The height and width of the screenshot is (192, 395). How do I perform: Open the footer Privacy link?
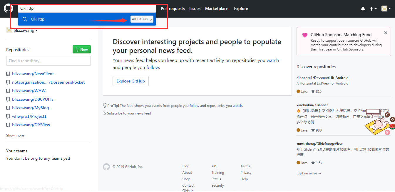(x=246, y=173)
